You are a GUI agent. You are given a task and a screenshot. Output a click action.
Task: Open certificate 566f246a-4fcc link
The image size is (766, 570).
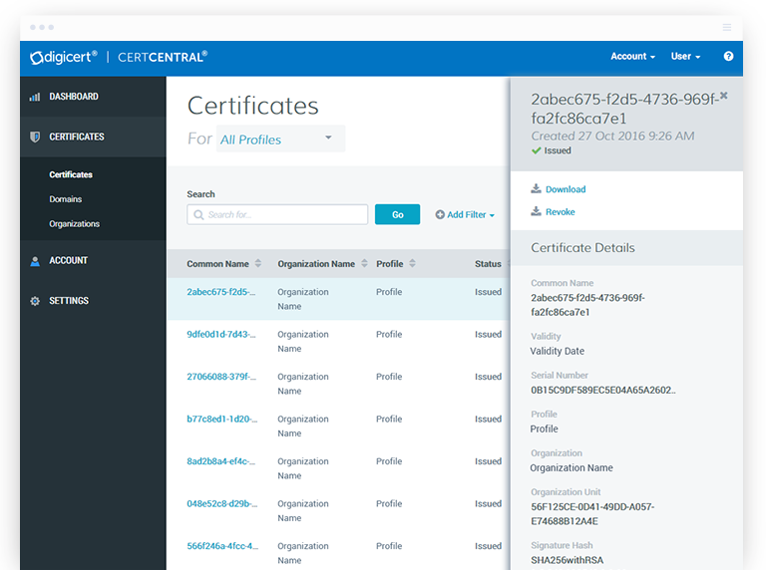[x=222, y=546]
